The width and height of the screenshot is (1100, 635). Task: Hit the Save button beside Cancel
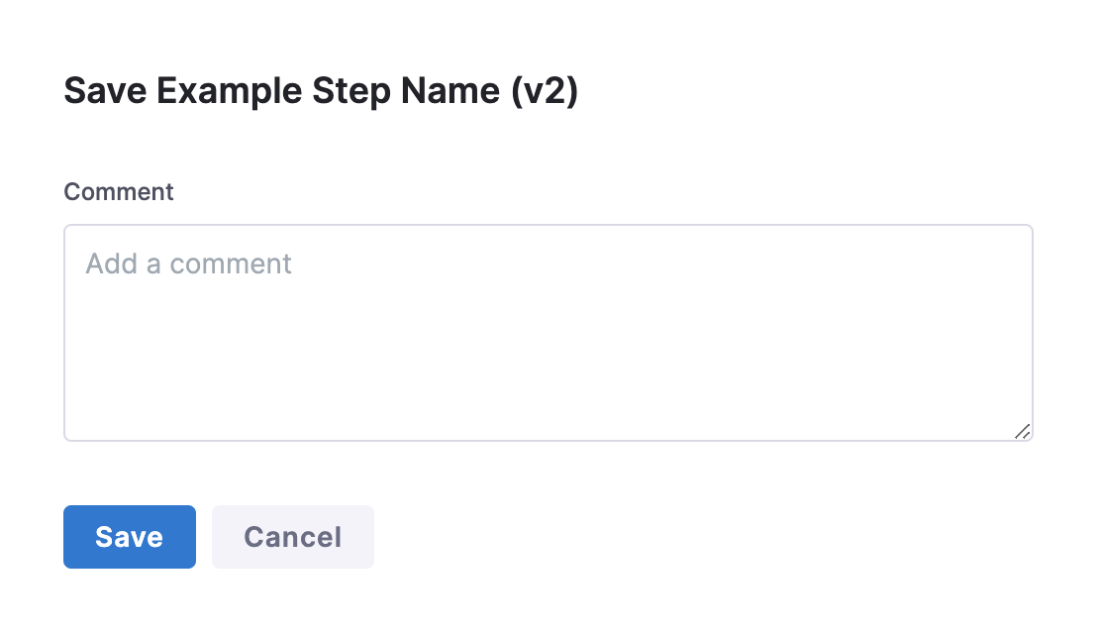click(x=130, y=537)
